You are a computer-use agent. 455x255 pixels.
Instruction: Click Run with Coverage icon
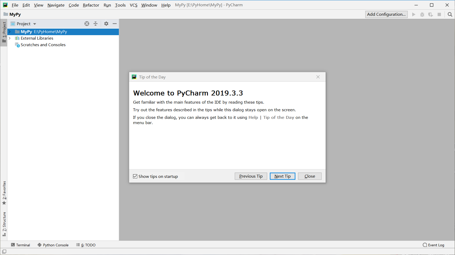[x=431, y=14]
